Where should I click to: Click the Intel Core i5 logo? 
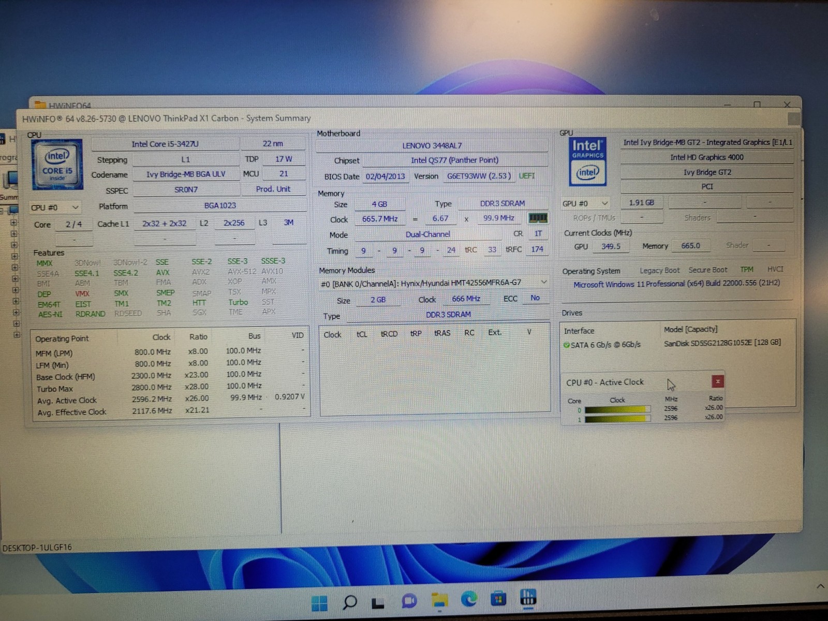pyautogui.click(x=57, y=164)
